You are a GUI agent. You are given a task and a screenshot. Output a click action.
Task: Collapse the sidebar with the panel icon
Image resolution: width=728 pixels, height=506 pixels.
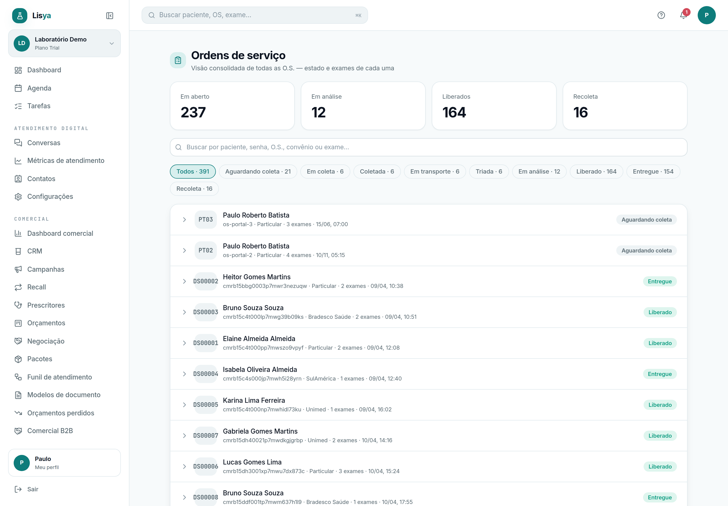pos(110,15)
